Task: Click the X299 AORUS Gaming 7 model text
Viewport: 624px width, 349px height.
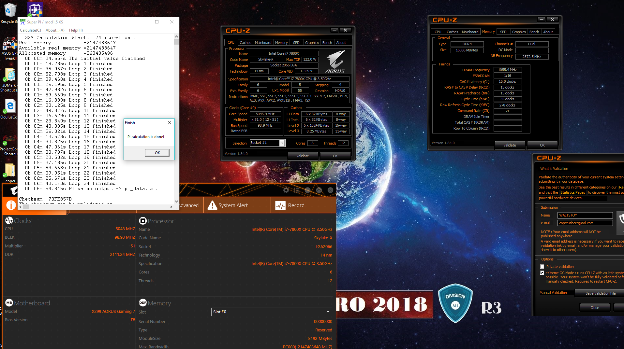Action: pyautogui.click(x=113, y=312)
